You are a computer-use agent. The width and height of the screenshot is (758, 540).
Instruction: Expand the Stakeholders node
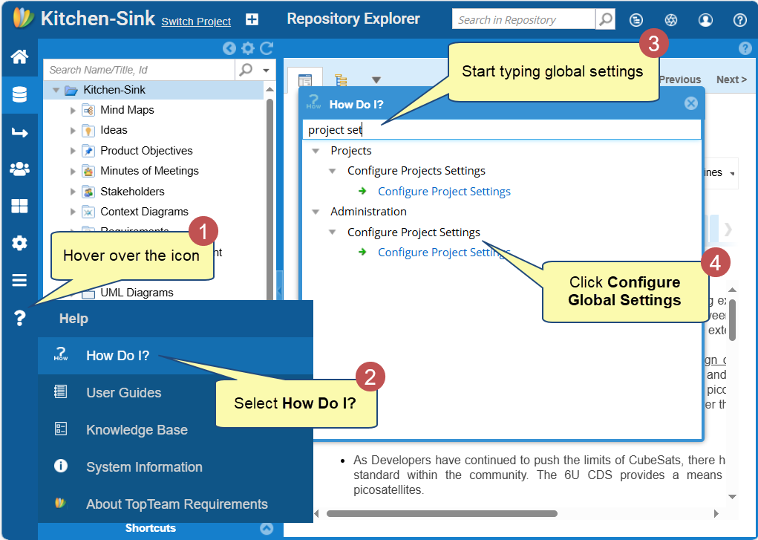pyautogui.click(x=73, y=192)
